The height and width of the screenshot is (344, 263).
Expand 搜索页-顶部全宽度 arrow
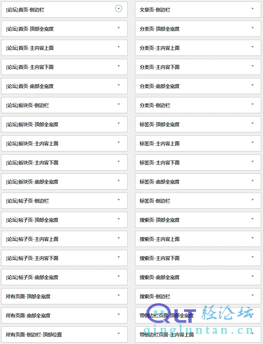point(253,219)
